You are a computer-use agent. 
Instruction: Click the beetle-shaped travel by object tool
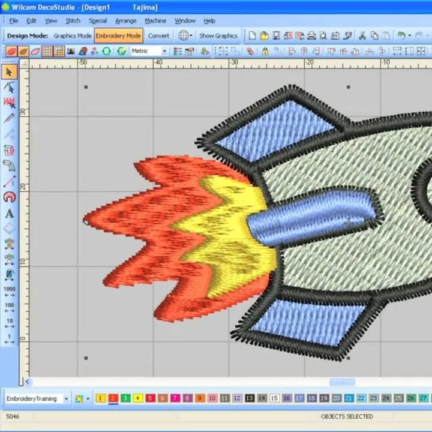pyautogui.click(x=10, y=275)
